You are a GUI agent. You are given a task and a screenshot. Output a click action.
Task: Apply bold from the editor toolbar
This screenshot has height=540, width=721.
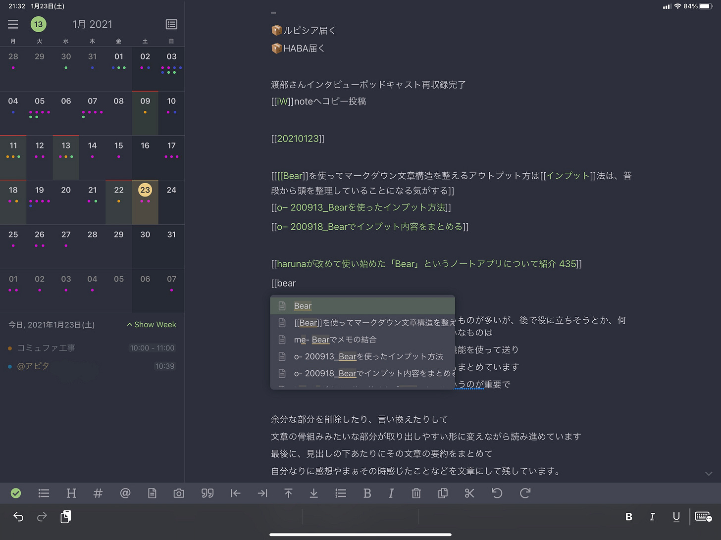[x=367, y=493]
